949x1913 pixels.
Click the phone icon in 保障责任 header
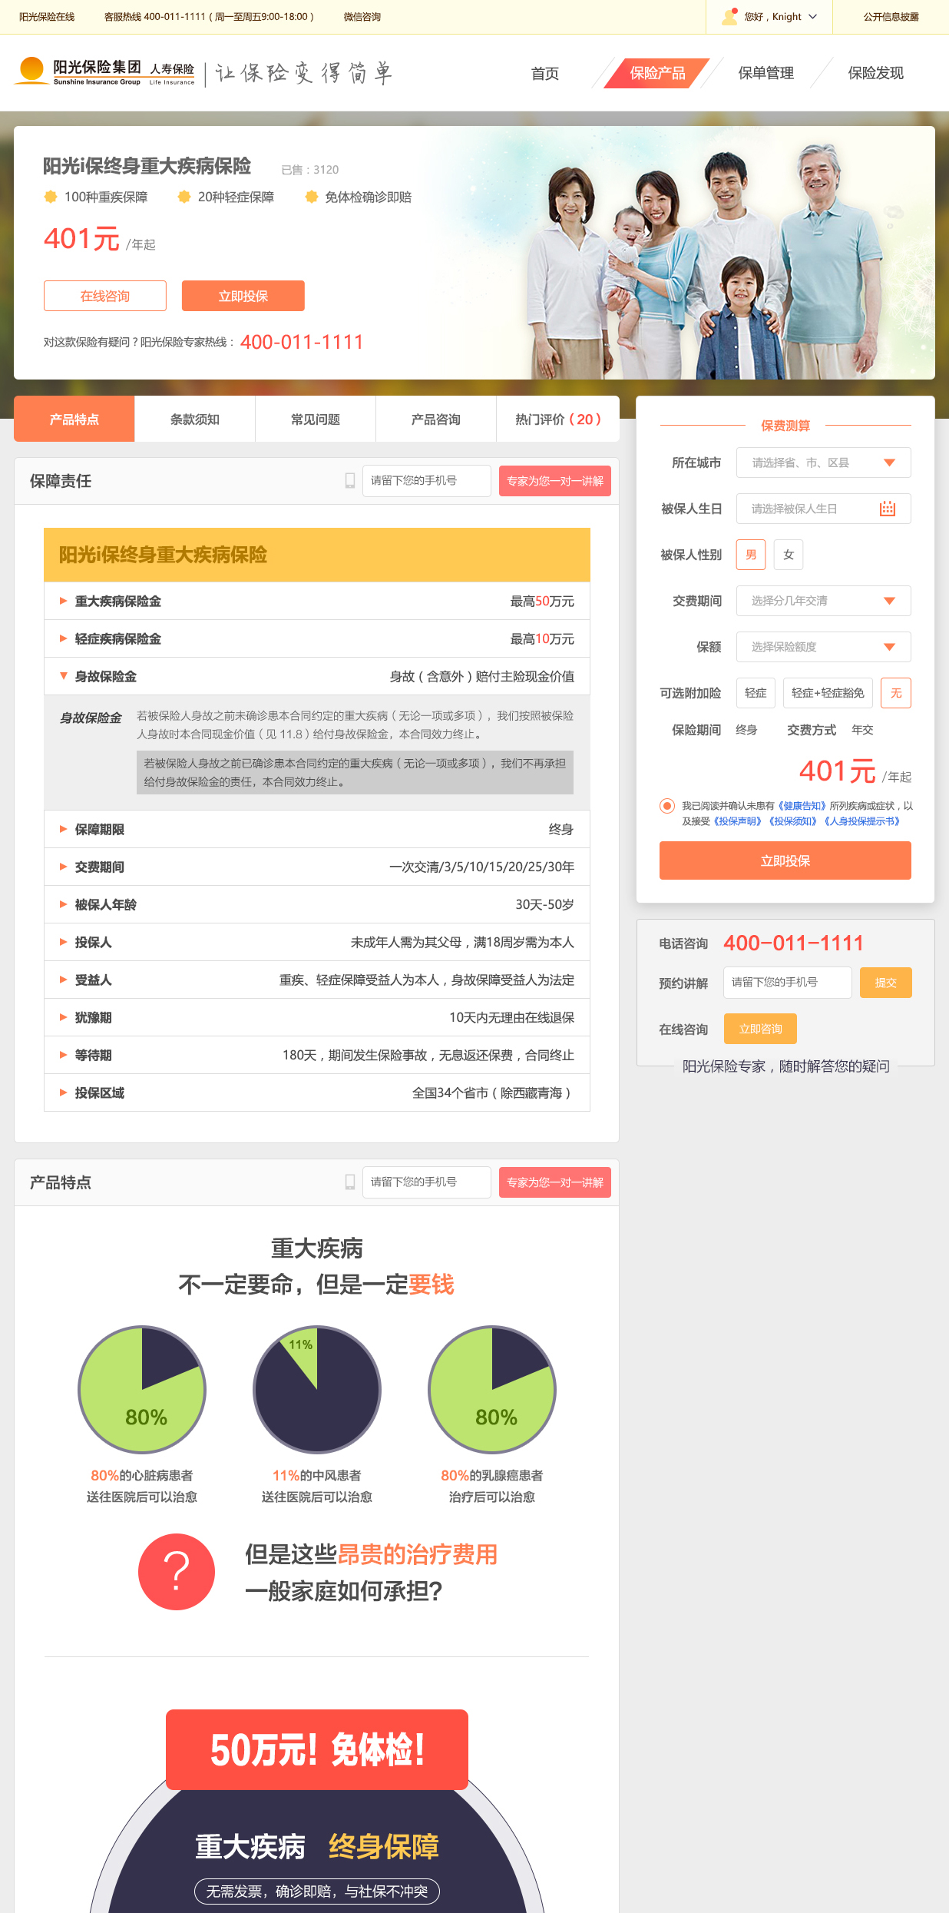tap(350, 481)
